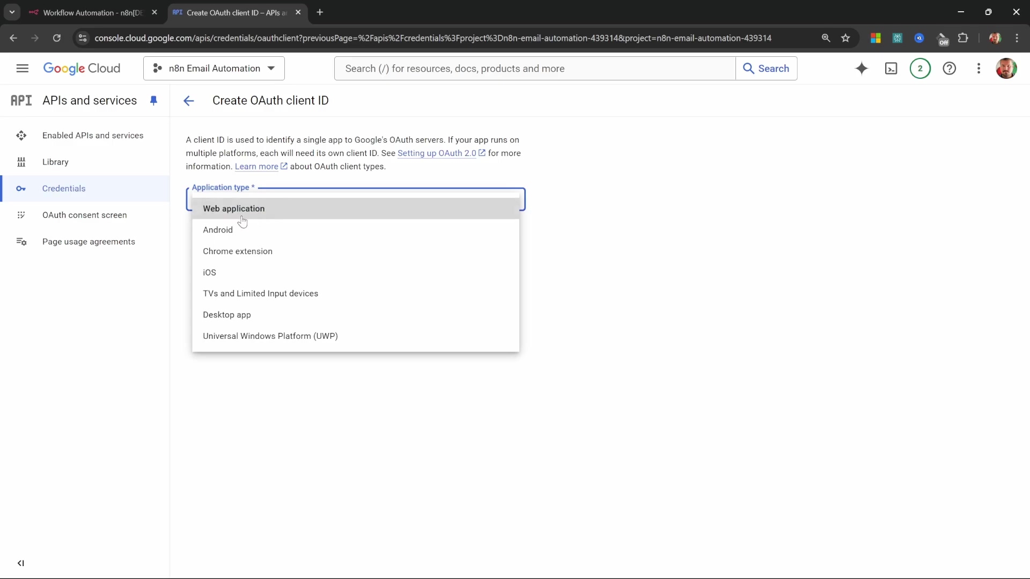Follow the Setting up OAuth 2.0 link

pos(437,153)
